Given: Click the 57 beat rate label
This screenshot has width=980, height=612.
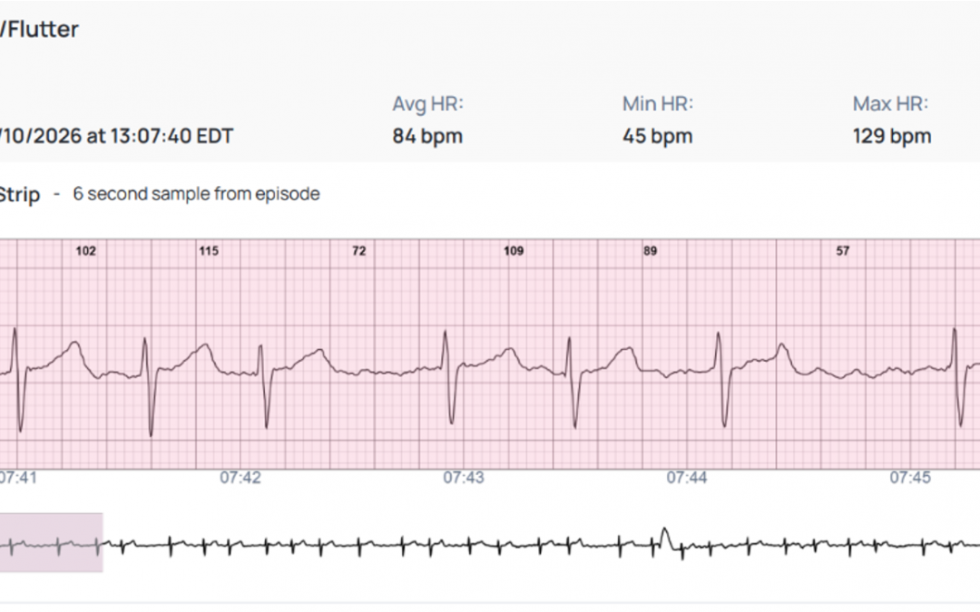Looking at the screenshot, I should point(842,251).
